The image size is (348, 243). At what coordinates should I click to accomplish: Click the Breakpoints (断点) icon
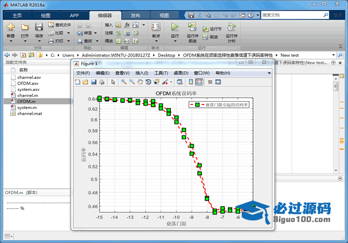point(156,27)
